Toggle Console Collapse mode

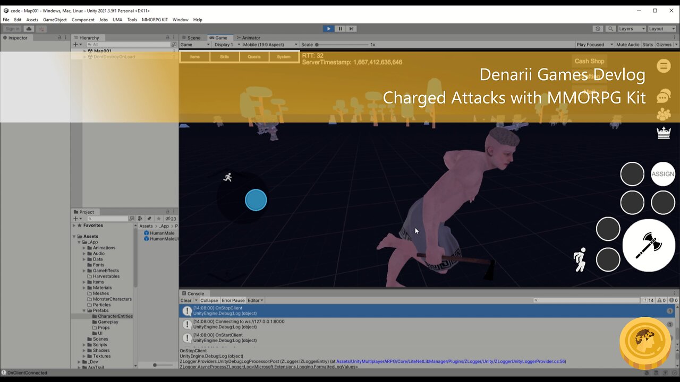point(209,300)
